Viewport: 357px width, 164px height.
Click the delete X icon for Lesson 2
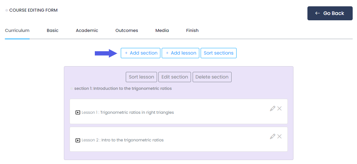pyautogui.click(x=279, y=136)
